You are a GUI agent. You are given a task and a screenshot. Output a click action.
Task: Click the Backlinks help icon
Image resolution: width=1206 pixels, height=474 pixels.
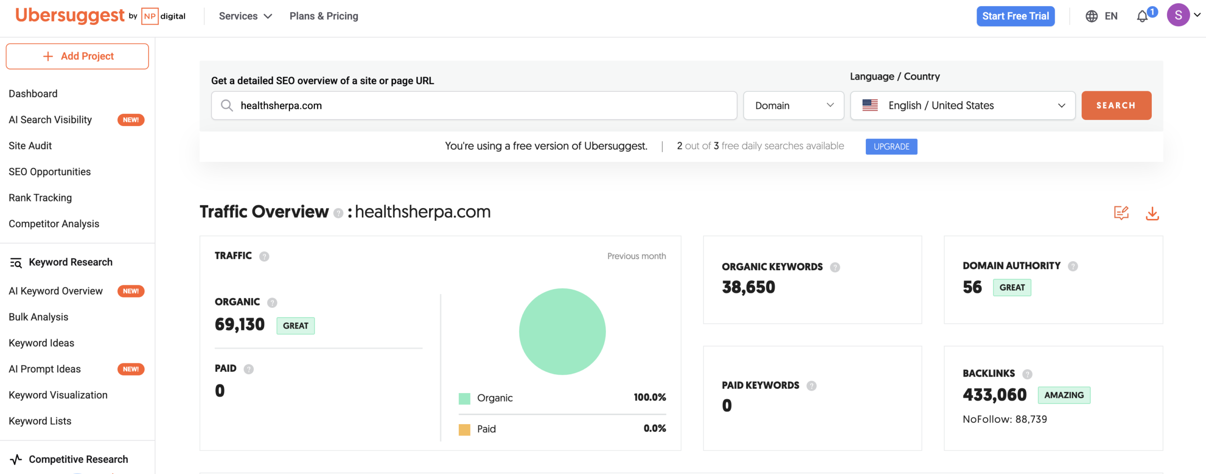1027,374
